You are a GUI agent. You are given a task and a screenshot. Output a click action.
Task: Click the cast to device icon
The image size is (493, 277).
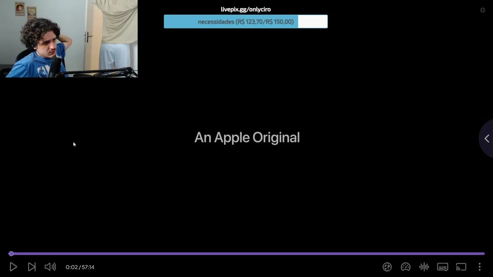461,267
